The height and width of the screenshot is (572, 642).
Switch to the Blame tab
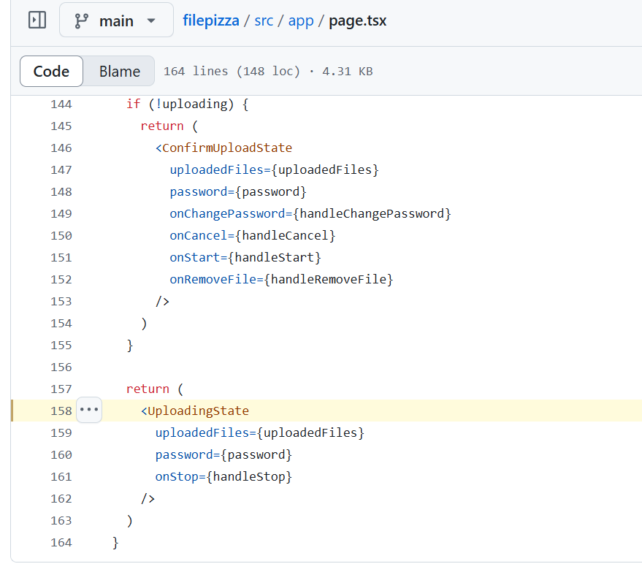118,71
